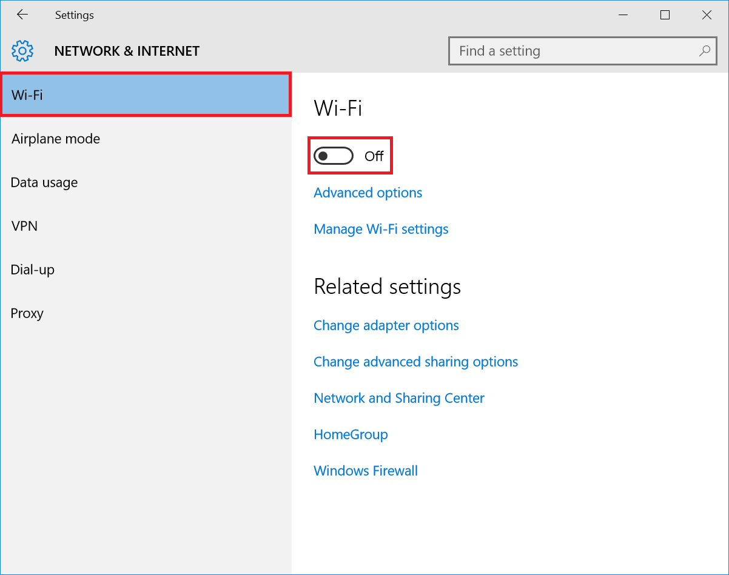Image resolution: width=729 pixels, height=575 pixels.
Task: Maximize the Settings window
Action: [x=665, y=15]
